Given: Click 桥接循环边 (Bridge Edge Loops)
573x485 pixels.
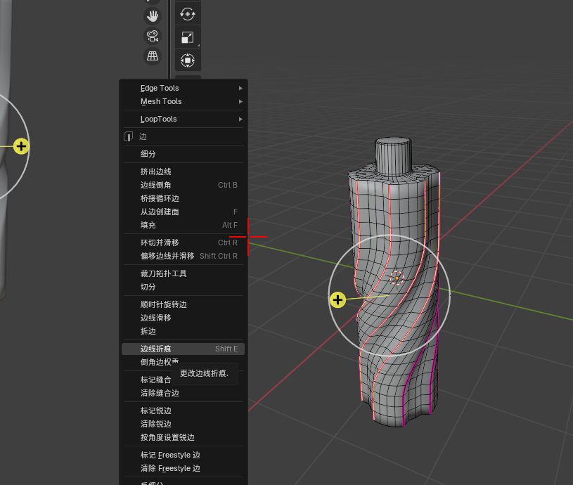Looking at the screenshot, I should (160, 198).
